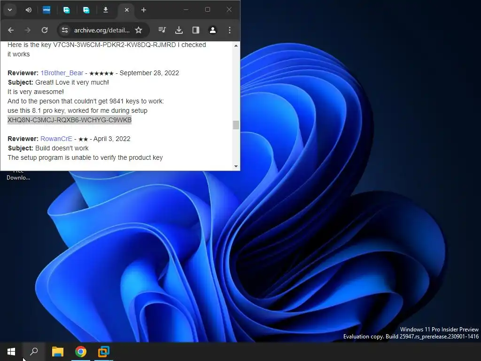Click 'The setup program is unable' review text
The height and width of the screenshot is (361, 481).
(x=85, y=157)
